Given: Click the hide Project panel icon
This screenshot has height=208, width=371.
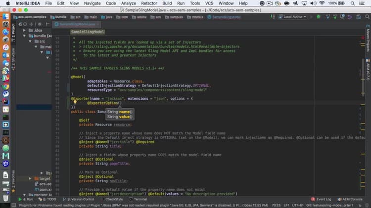Looking at the screenshot, I should click(x=47, y=24).
